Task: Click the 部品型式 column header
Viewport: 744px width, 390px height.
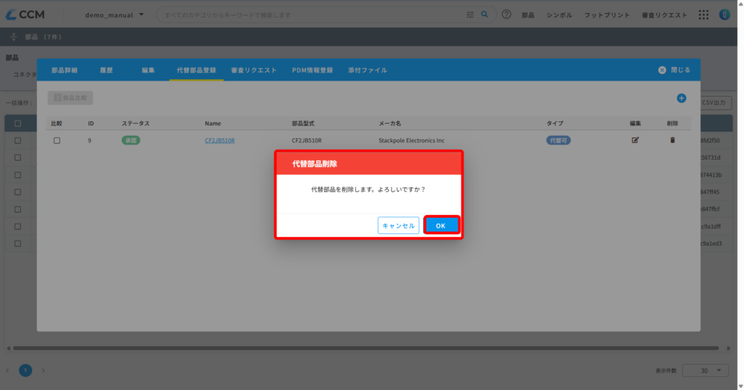Action: [x=303, y=123]
